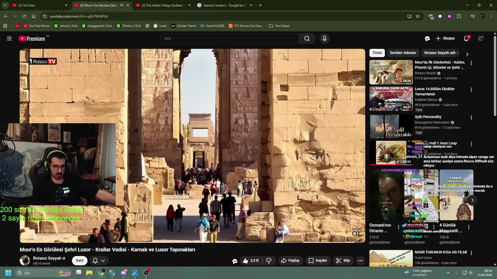Open options menu for Mısır'da İlk Günlerimiz

coord(471,63)
